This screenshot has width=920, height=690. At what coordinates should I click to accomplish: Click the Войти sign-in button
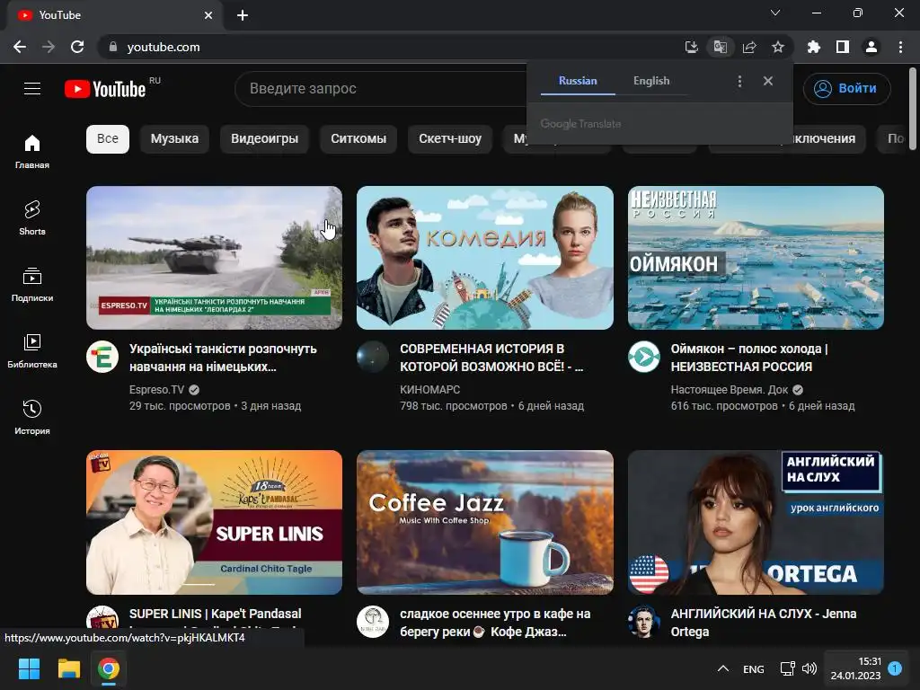[846, 89]
